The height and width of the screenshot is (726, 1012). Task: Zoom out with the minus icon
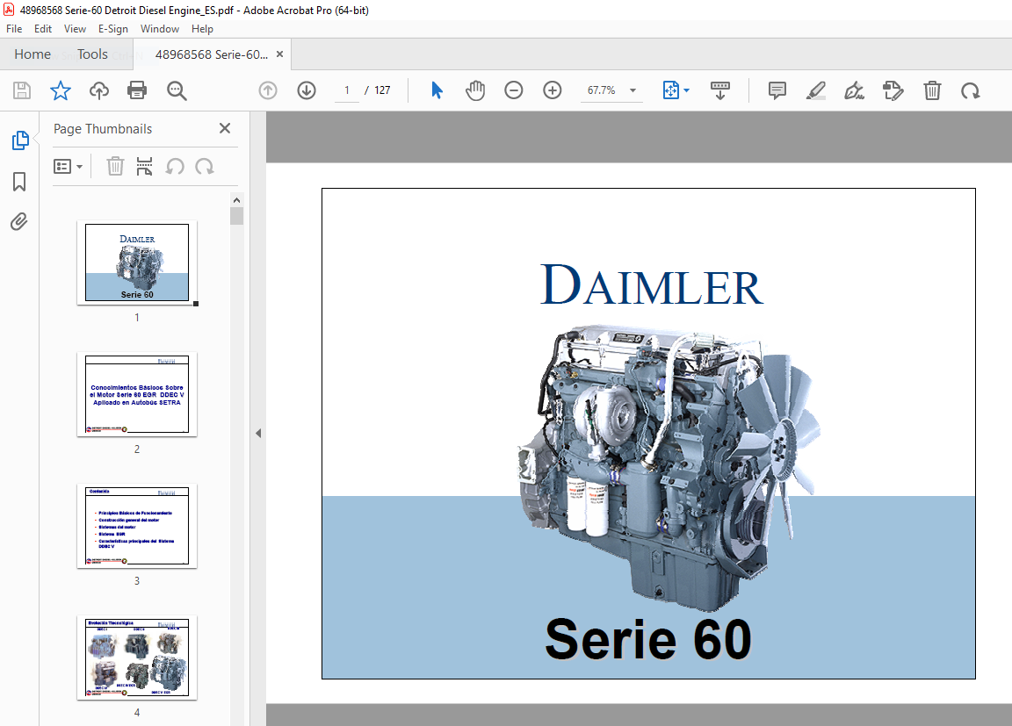(514, 90)
